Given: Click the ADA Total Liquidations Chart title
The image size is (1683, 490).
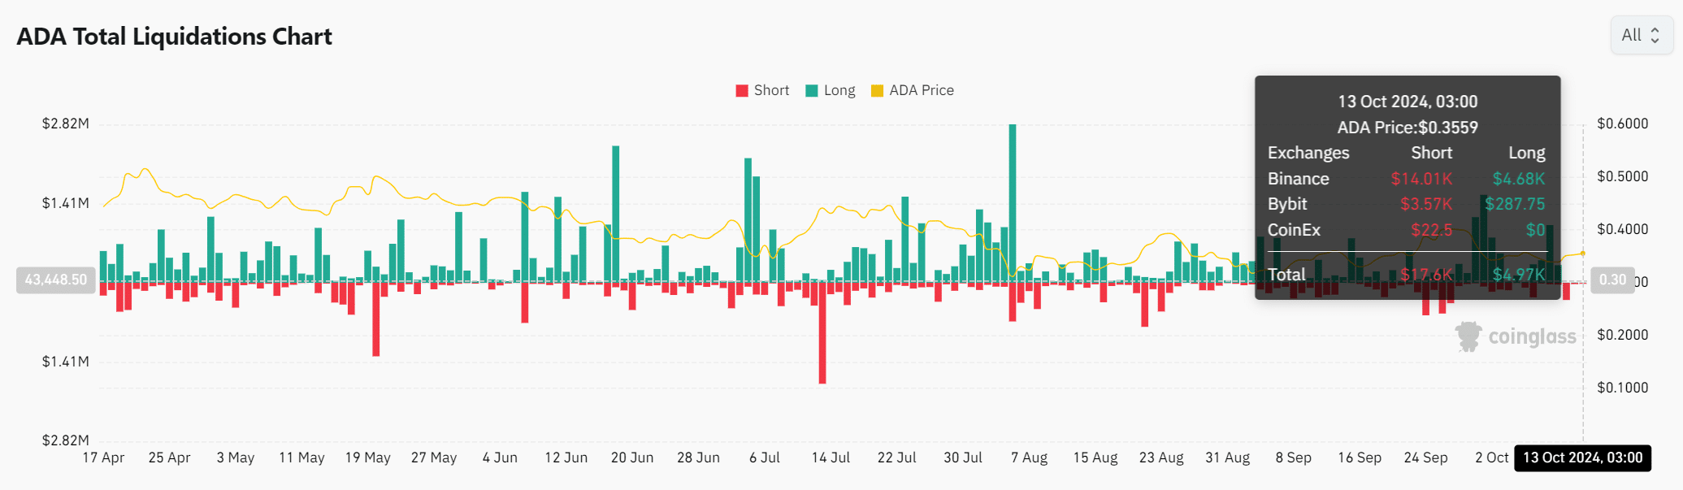Looking at the screenshot, I should tap(174, 37).
